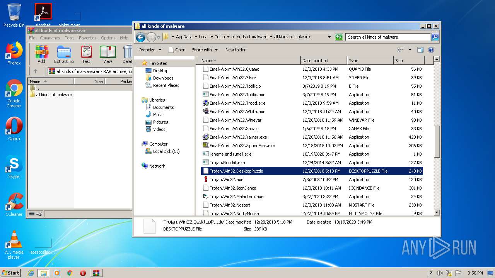Click the Add icon in WinRAR toolbar
This screenshot has height=278, width=495.
(x=41, y=54)
